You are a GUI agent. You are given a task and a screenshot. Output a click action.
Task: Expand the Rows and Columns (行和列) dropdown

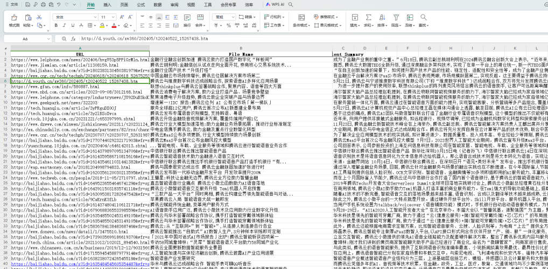click(274, 17)
